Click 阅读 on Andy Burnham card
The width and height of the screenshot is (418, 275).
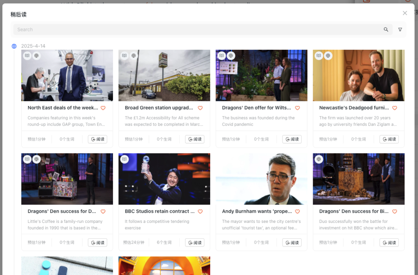click(292, 242)
